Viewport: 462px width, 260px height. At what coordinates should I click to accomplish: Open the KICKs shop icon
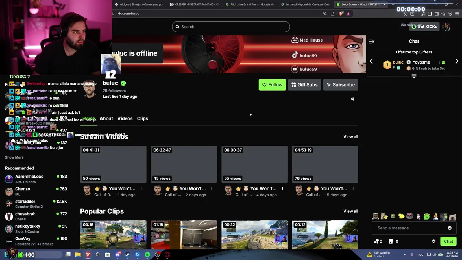pyautogui.click(x=391, y=241)
